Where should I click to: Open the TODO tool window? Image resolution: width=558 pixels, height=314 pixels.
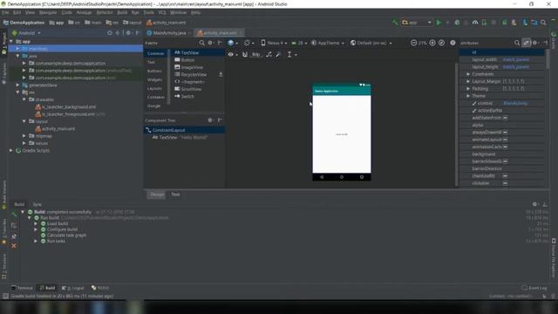(100, 288)
